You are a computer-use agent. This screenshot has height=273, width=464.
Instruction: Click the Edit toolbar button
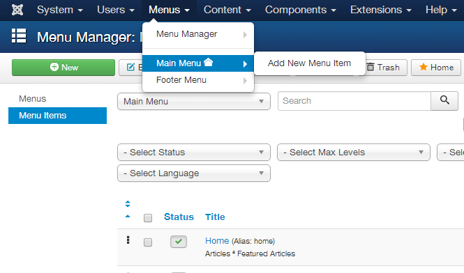coord(130,68)
